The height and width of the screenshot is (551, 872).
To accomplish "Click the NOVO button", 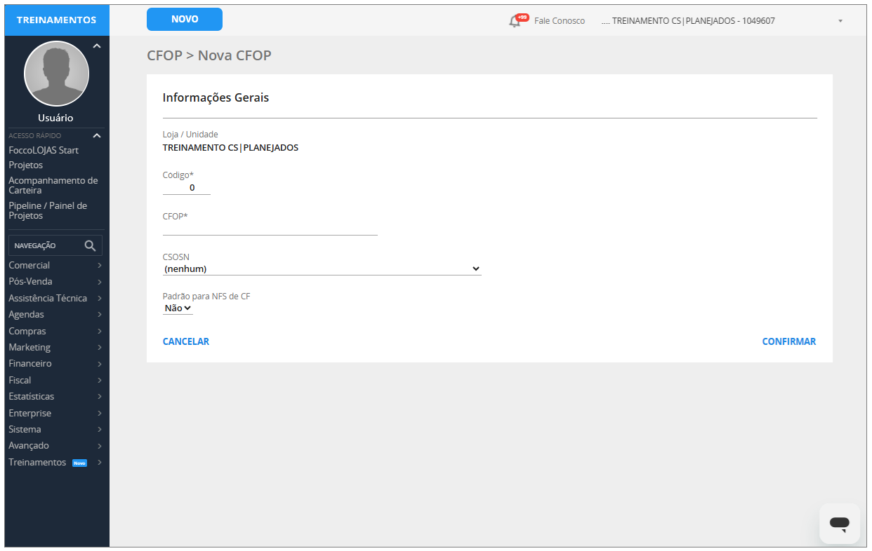I will 185,20.
